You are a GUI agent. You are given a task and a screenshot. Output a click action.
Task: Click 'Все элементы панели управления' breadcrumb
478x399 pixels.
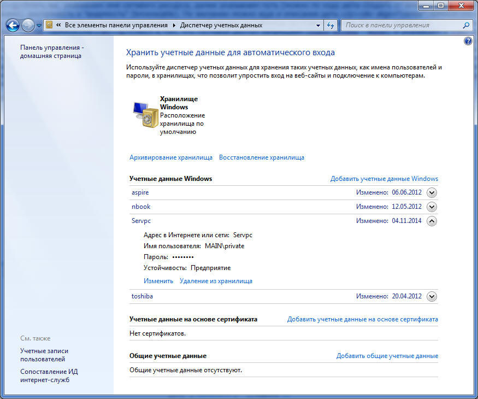point(116,25)
